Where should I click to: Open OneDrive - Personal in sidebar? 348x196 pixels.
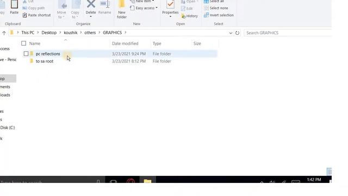[x=8, y=59]
